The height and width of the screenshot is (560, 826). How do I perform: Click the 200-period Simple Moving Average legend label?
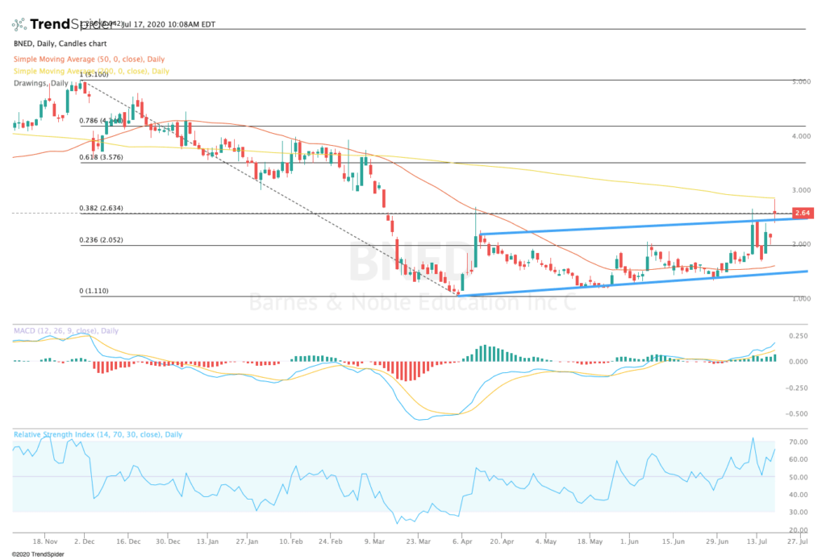(x=91, y=71)
